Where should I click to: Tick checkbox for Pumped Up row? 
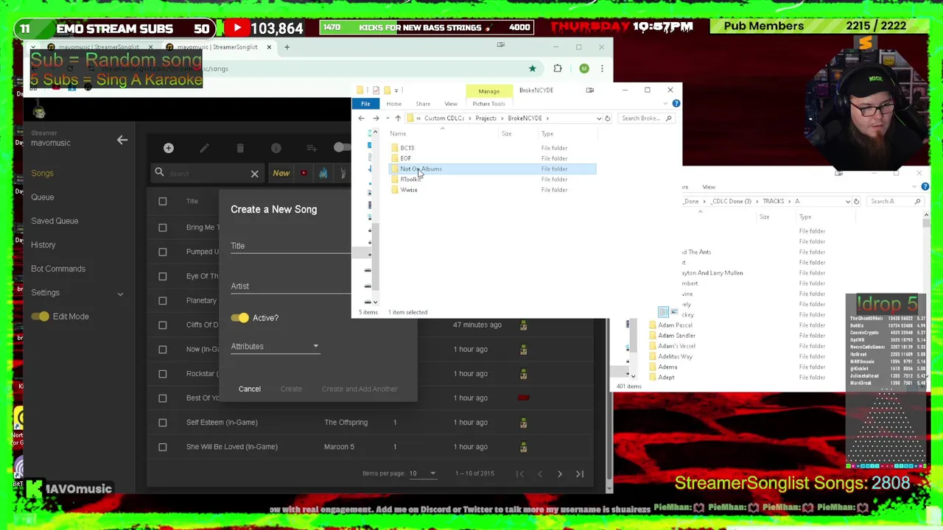pos(163,252)
